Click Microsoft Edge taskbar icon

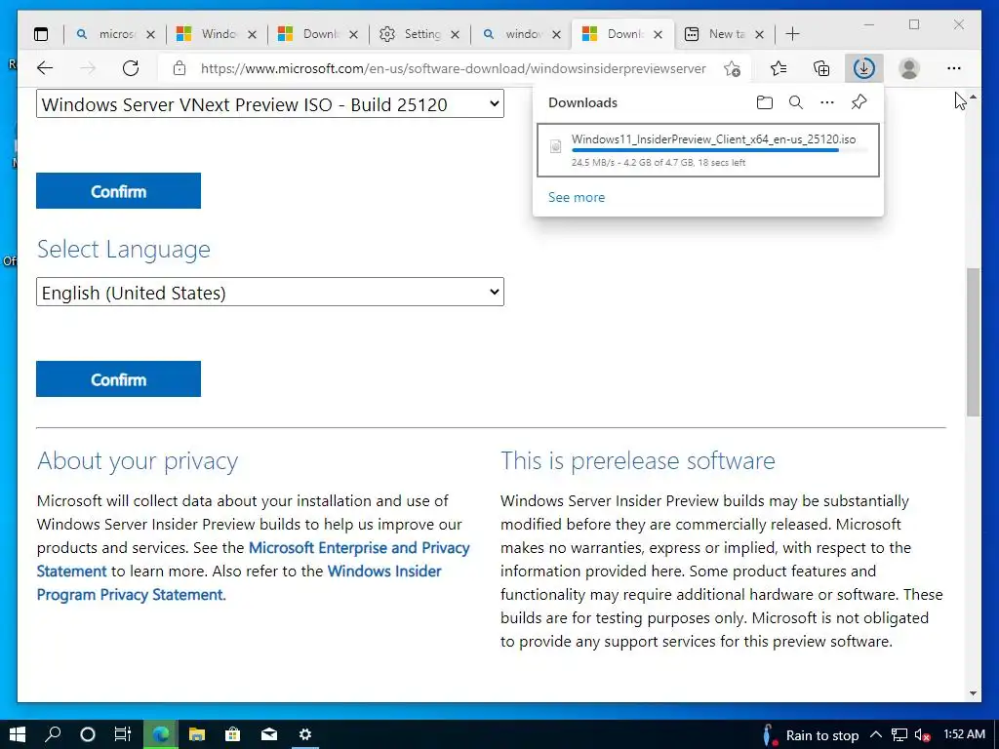161,735
